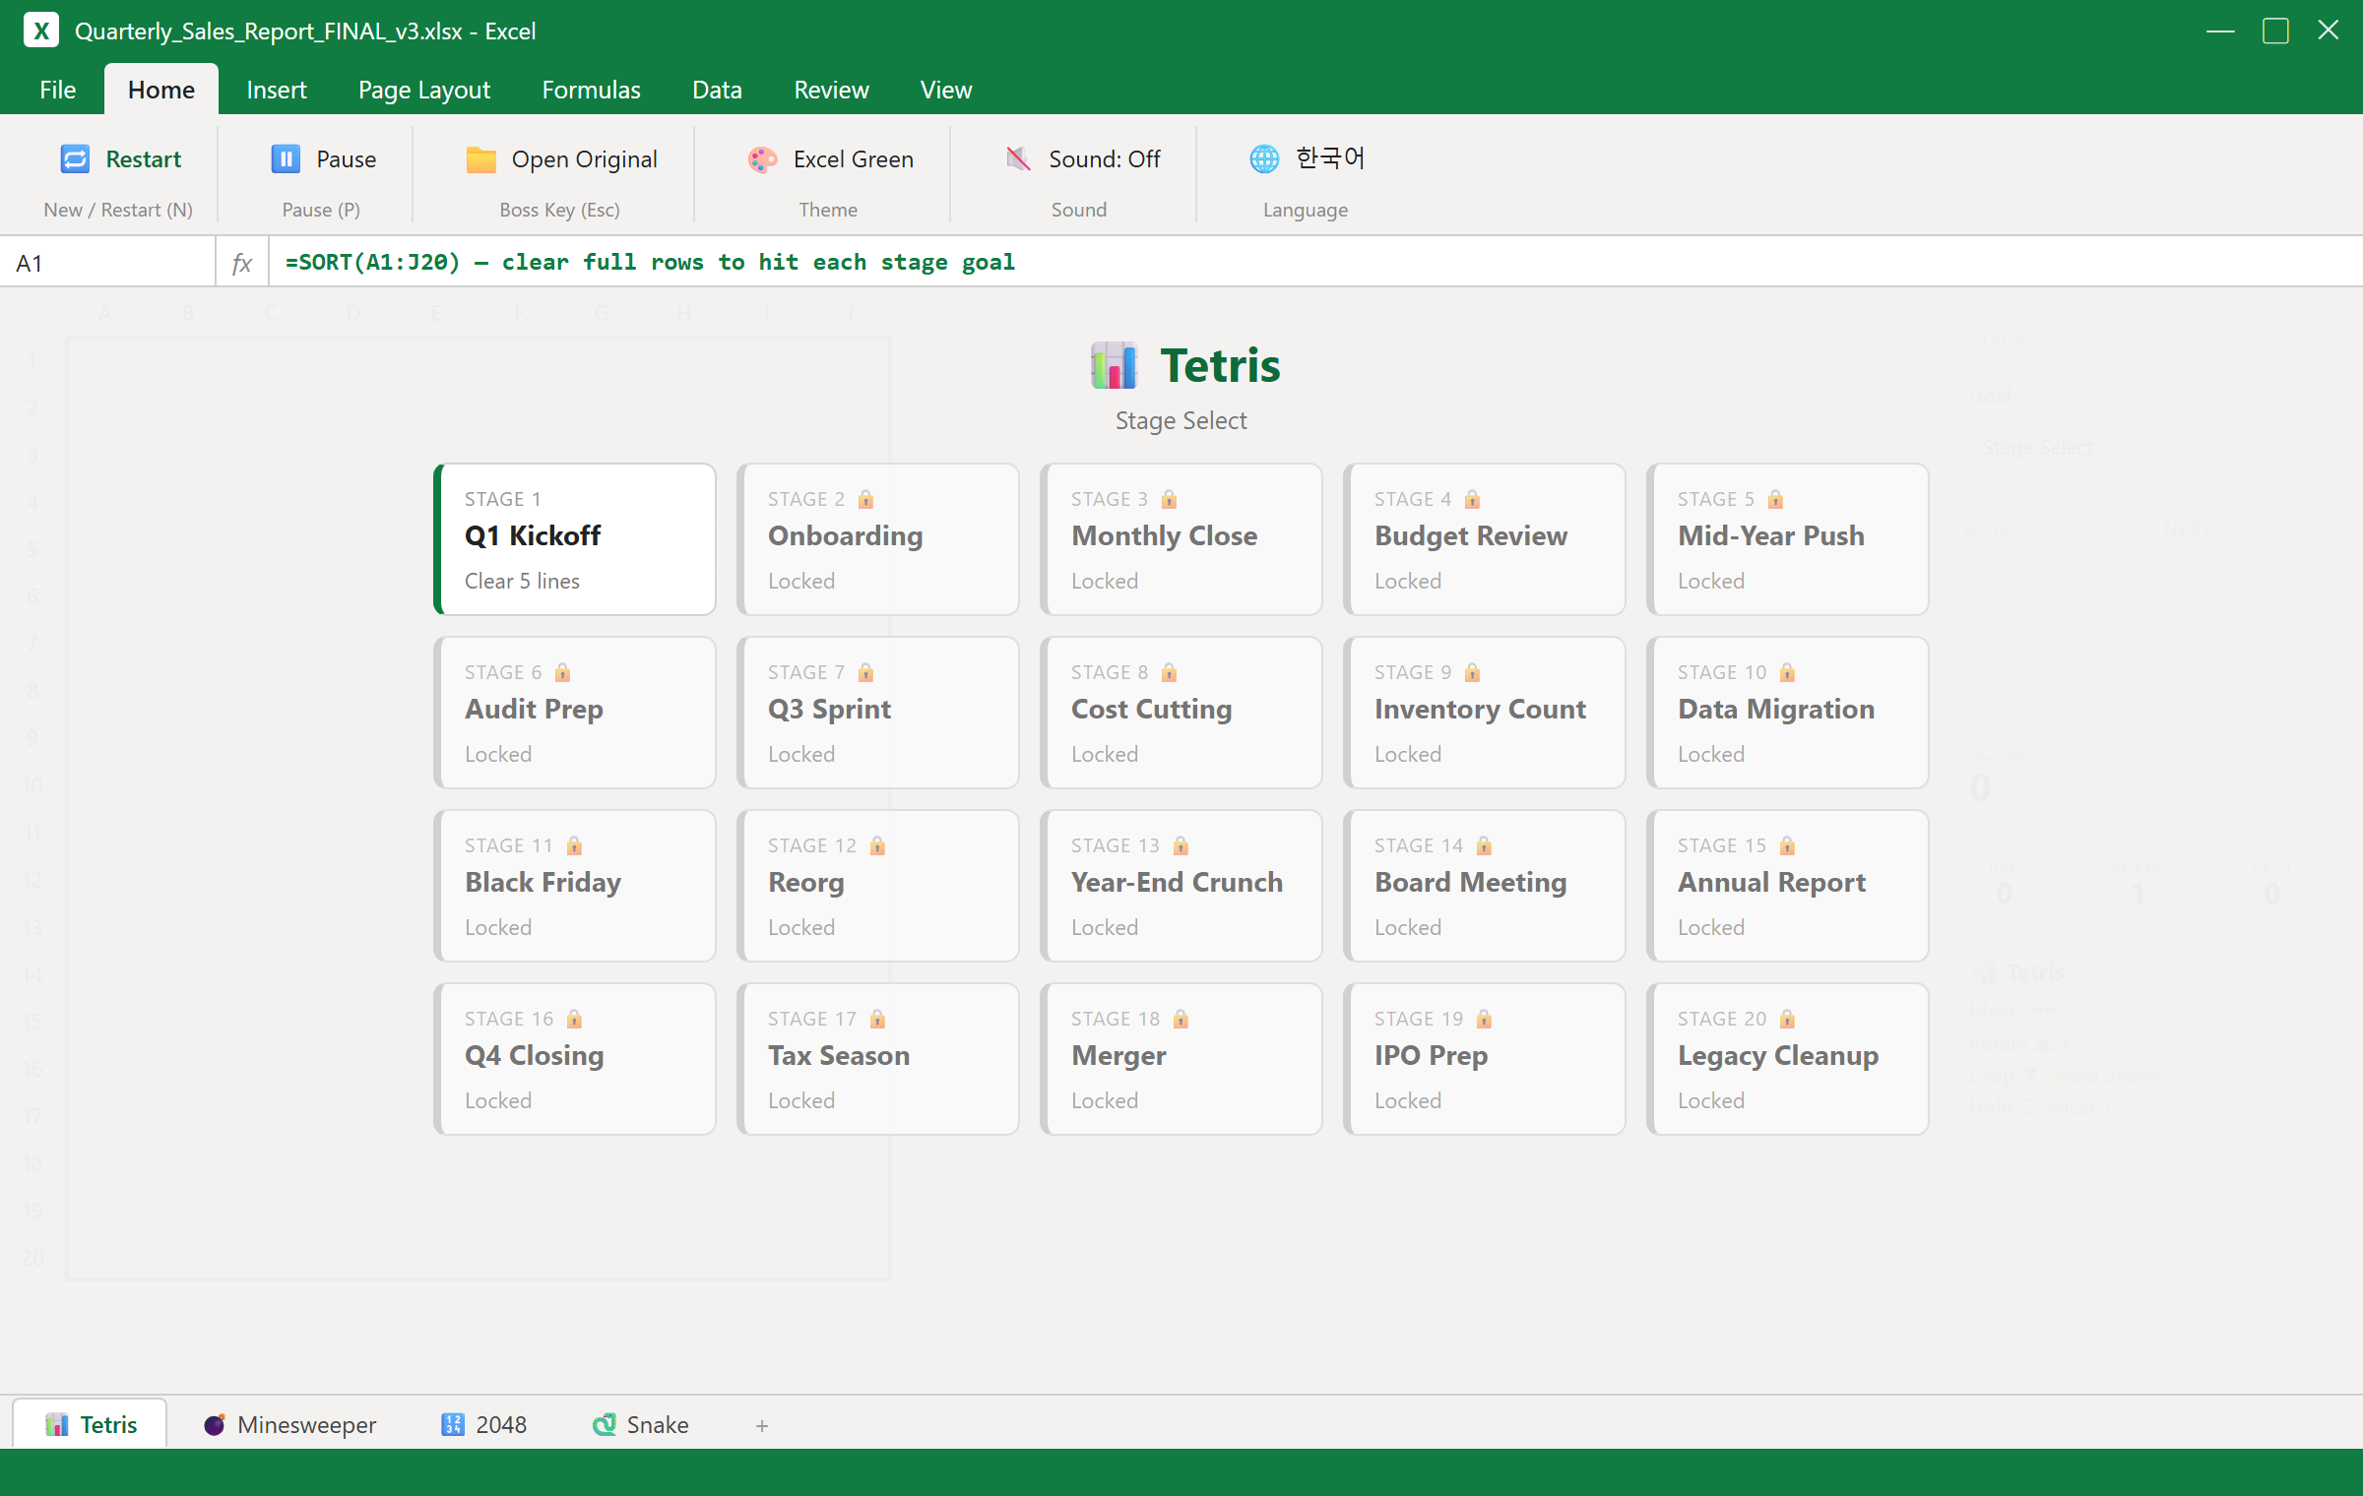2363x1496 pixels.
Task: Click the lock icon on Stage 11
Action: pos(574,845)
